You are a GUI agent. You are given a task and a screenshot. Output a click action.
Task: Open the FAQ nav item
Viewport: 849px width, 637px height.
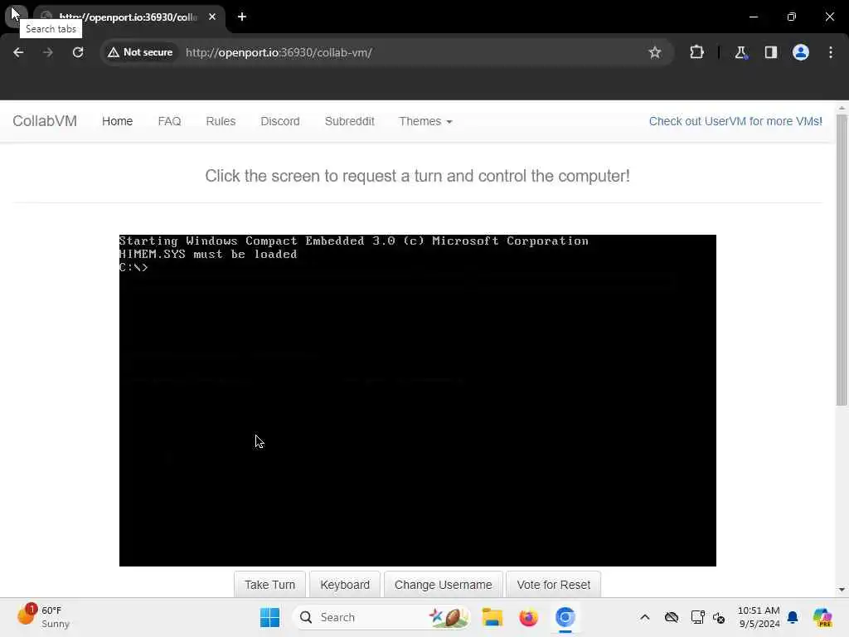point(169,121)
